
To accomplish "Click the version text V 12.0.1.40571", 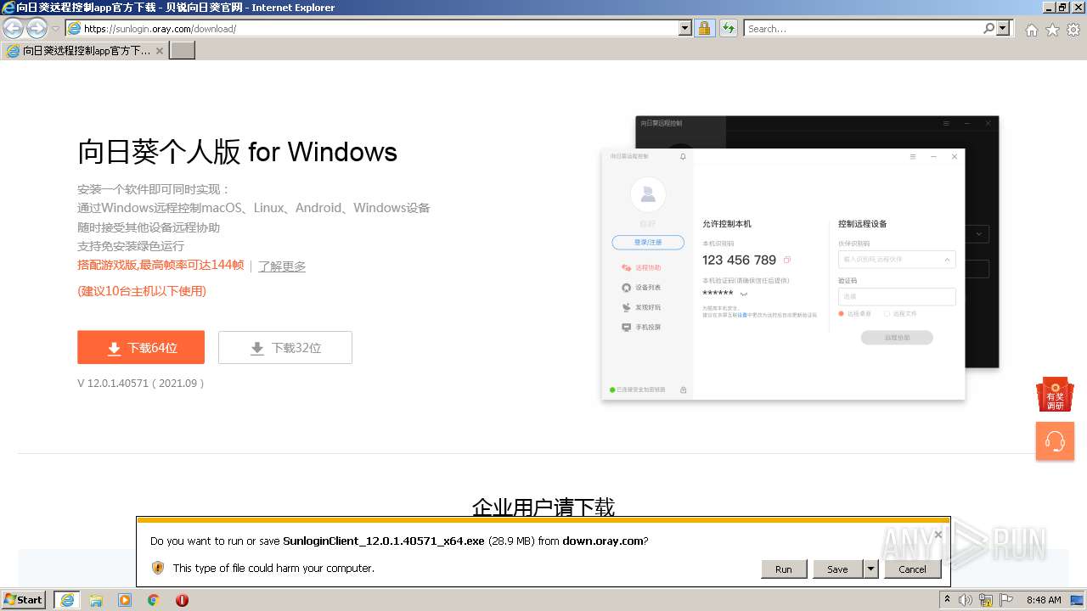I will tap(141, 383).
